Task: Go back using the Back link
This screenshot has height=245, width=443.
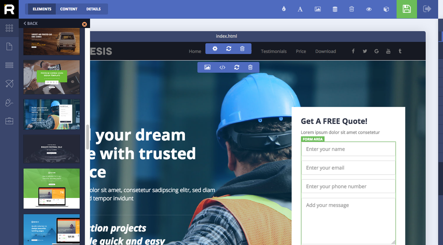Action: (x=31, y=24)
